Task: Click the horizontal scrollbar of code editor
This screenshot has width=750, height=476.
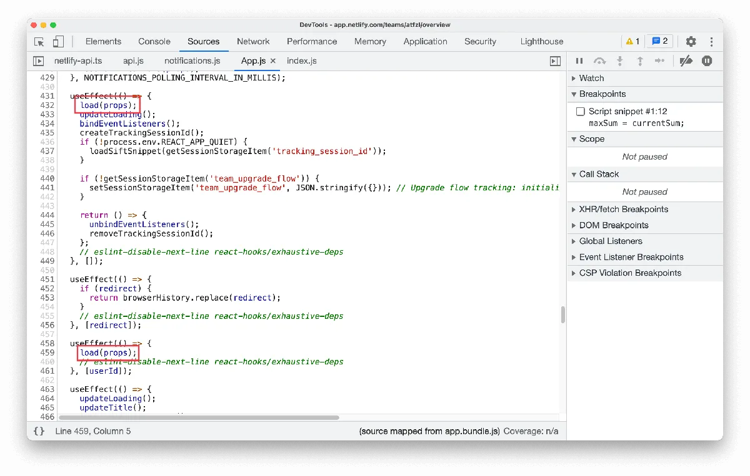Action: pos(199,417)
